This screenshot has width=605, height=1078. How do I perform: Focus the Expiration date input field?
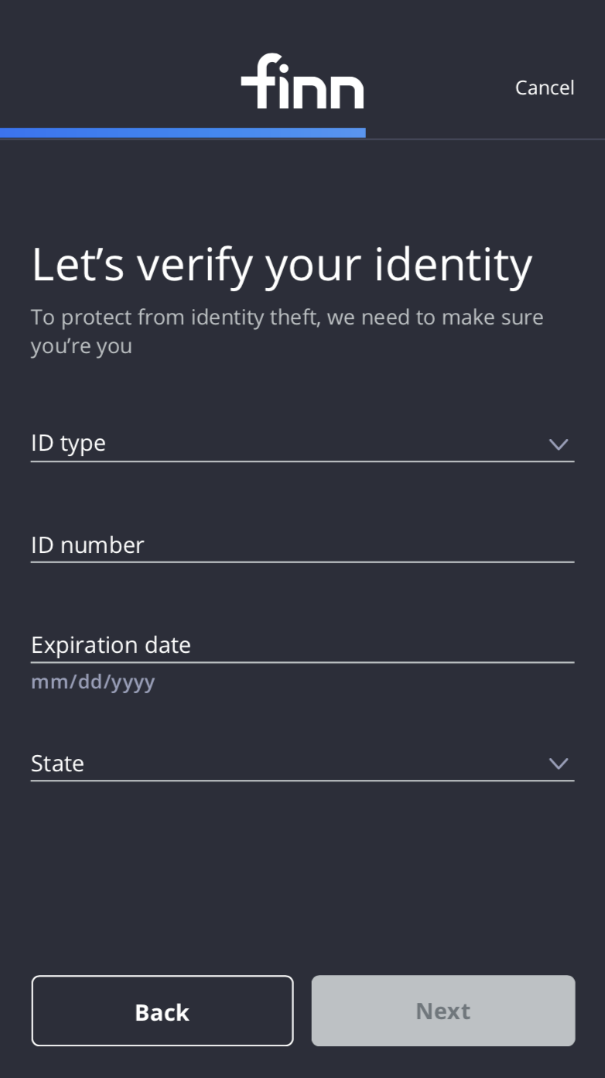(302, 645)
